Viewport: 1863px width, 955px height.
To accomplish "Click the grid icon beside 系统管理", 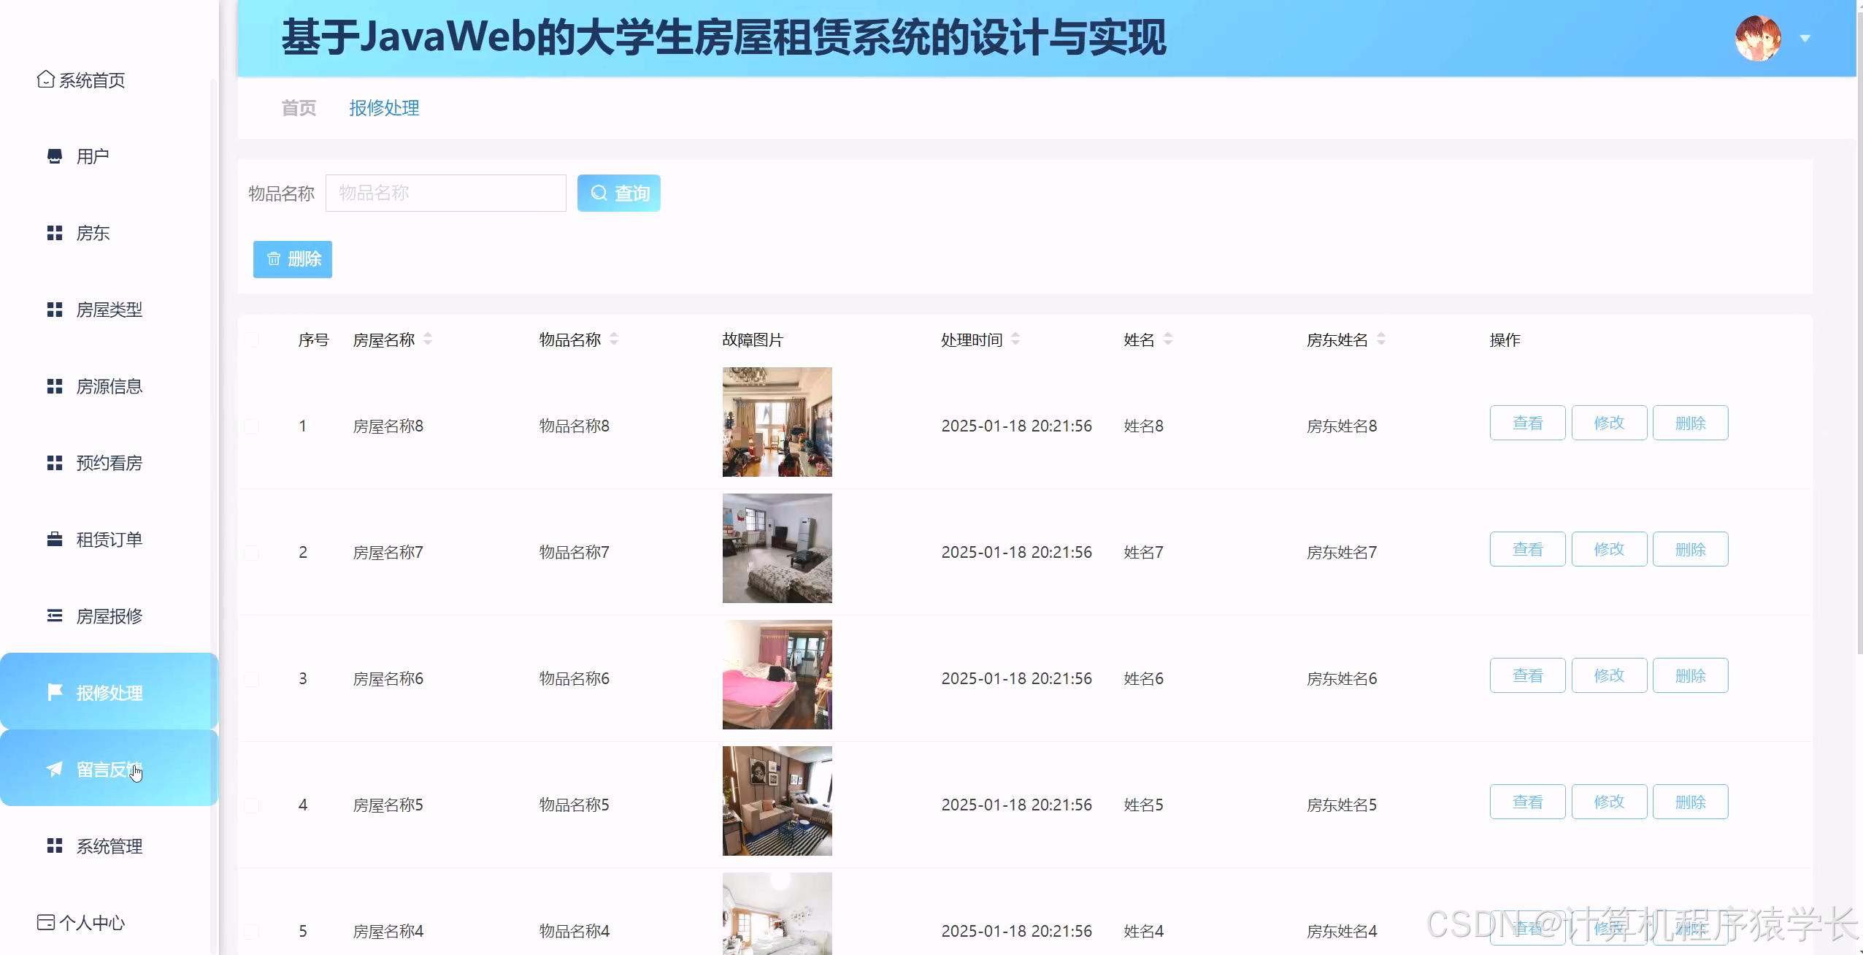I will coord(55,845).
